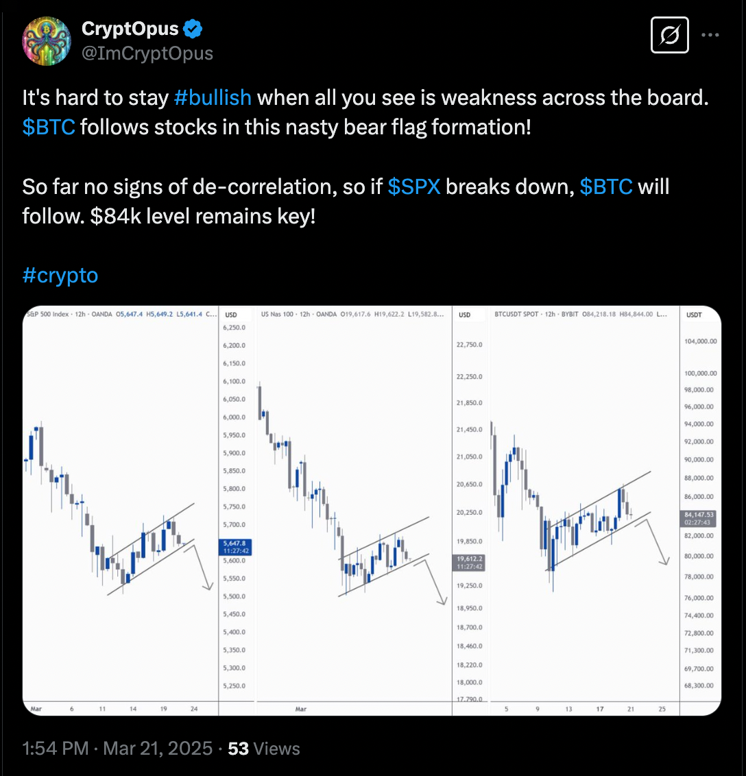This screenshot has height=776, width=746.
Task: Click the $BTC cashtag before "follows stocks"
Action: [x=49, y=126]
